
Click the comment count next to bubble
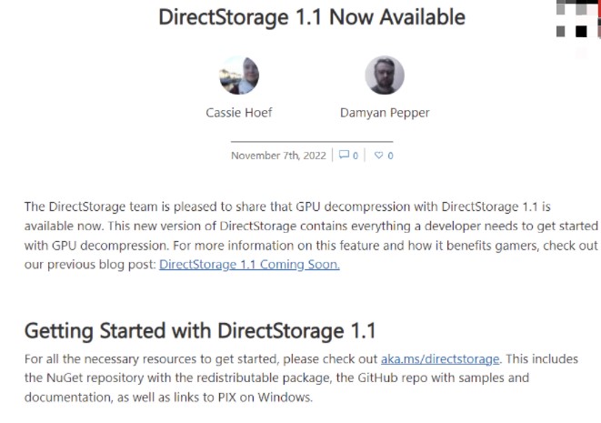coord(355,156)
